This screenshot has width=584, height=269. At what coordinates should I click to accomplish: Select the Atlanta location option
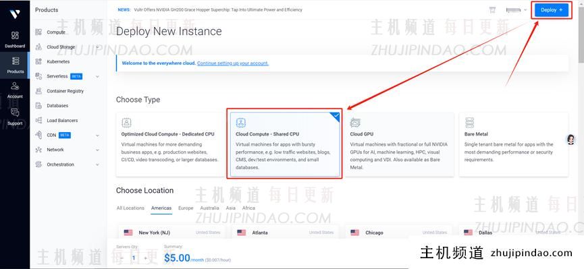tap(285, 233)
